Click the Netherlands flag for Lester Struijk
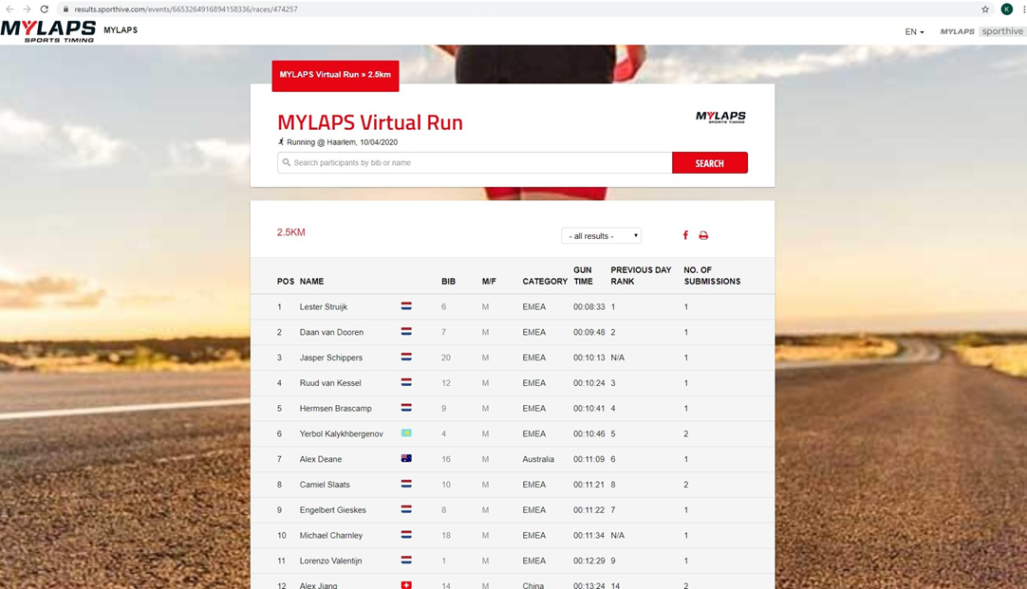Image resolution: width=1027 pixels, height=589 pixels. pyautogui.click(x=406, y=306)
